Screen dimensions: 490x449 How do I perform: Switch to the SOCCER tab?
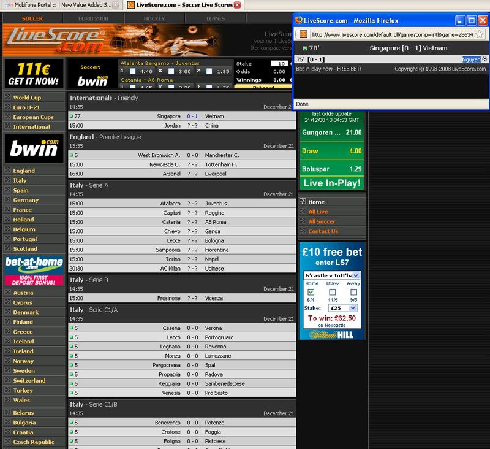[32, 18]
